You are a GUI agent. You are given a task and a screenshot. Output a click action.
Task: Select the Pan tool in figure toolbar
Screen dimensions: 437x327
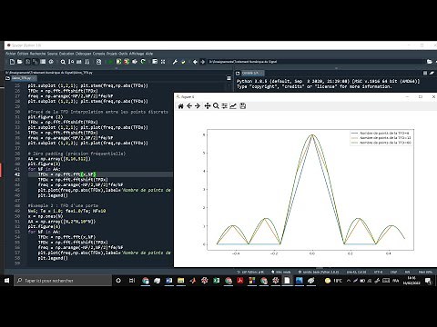click(208, 106)
